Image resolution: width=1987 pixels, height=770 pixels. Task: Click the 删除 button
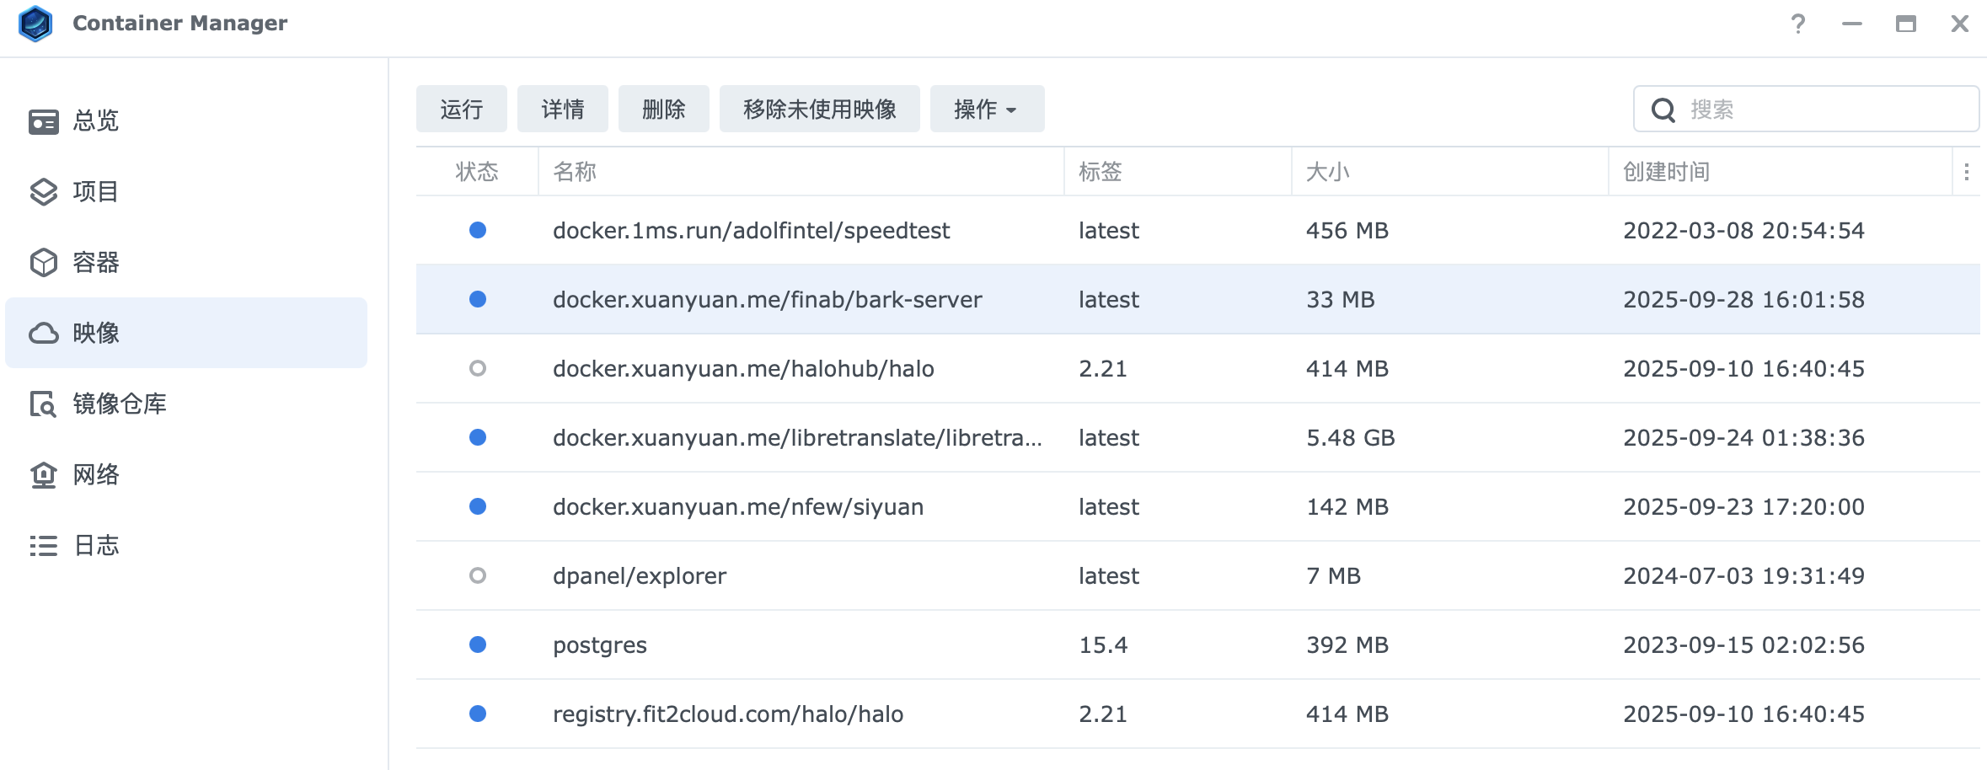tap(663, 110)
